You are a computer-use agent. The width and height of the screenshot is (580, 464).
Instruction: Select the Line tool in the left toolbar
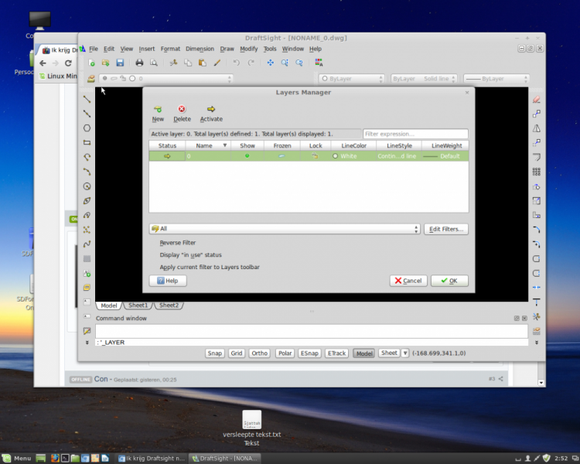[87, 99]
